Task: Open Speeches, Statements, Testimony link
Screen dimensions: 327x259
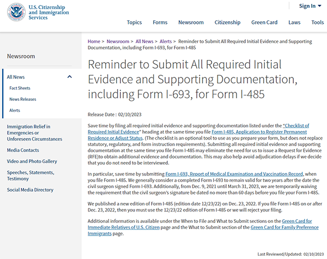Action: click(x=31, y=176)
